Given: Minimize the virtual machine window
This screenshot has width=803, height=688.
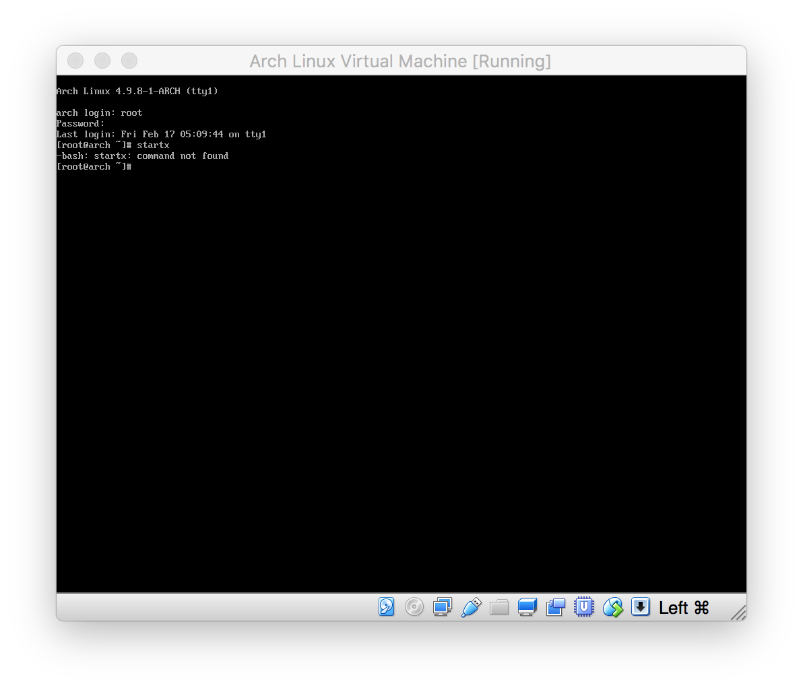Looking at the screenshot, I should click(x=102, y=61).
